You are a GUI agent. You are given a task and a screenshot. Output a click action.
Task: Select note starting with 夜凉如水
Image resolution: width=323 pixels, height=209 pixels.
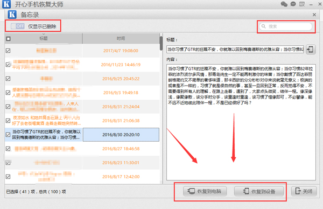click(46, 121)
